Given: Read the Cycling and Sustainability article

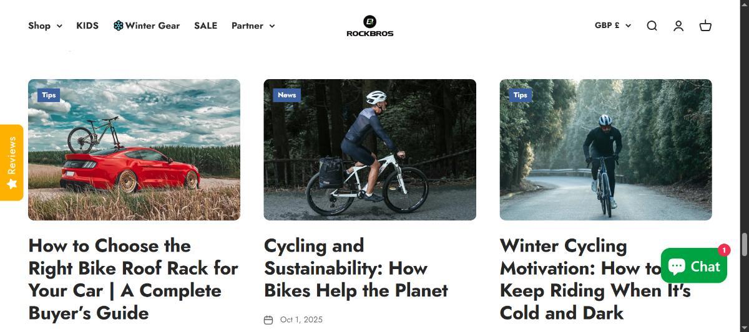Looking at the screenshot, I should point(356,268).
